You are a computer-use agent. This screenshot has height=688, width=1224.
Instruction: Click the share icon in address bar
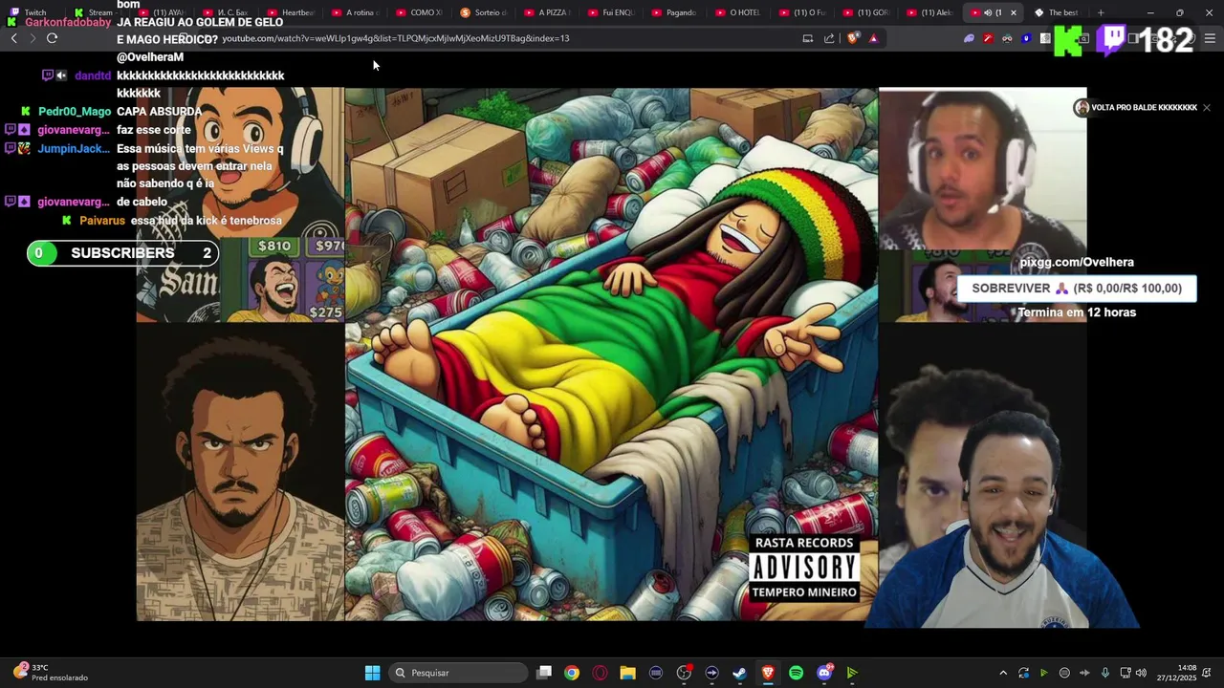829,38
